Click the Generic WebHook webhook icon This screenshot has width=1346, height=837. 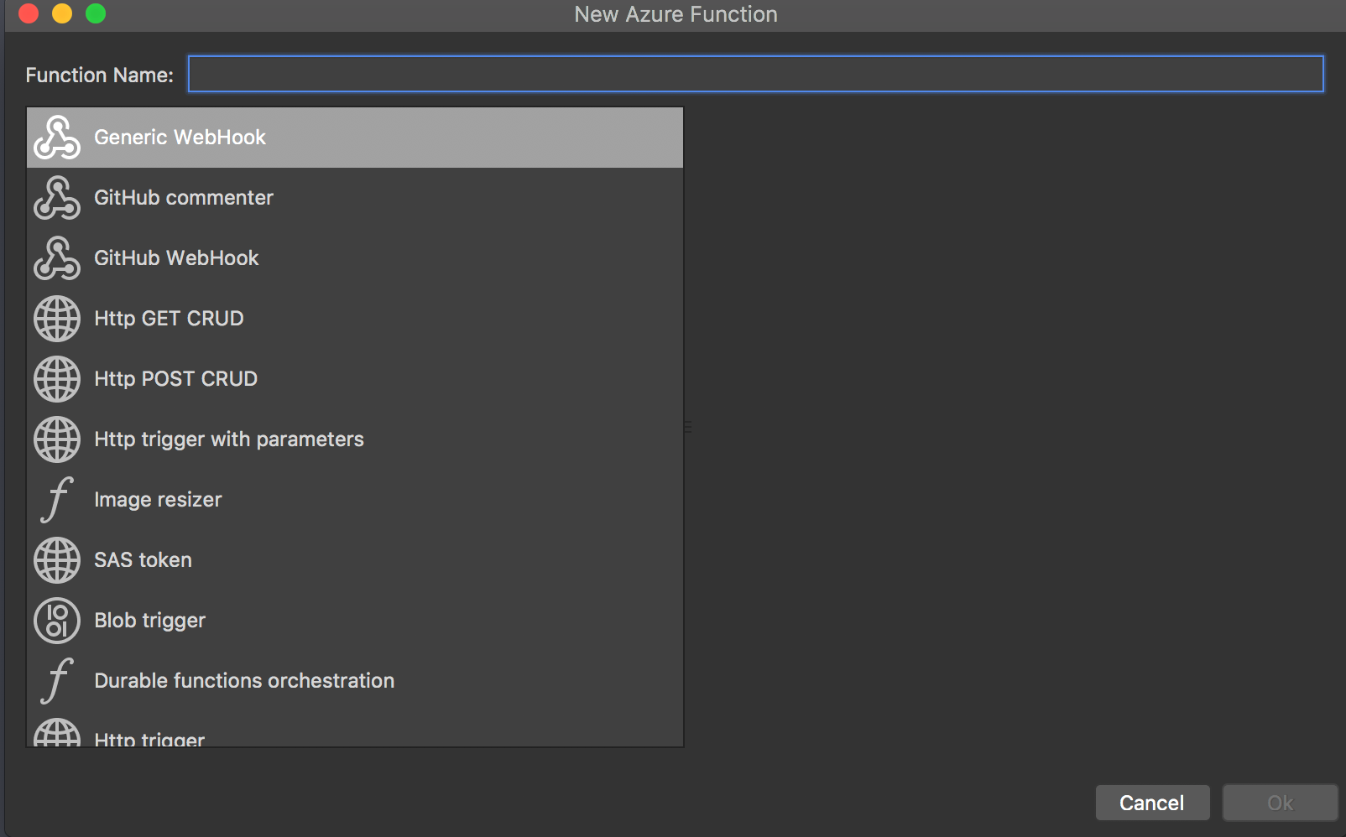[x=57, y=138]
